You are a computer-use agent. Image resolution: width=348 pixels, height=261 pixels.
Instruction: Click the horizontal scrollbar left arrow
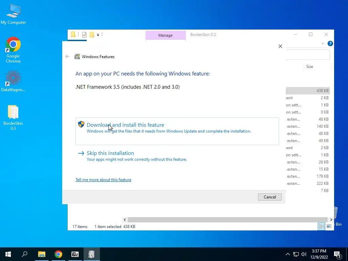pos(125,220)
